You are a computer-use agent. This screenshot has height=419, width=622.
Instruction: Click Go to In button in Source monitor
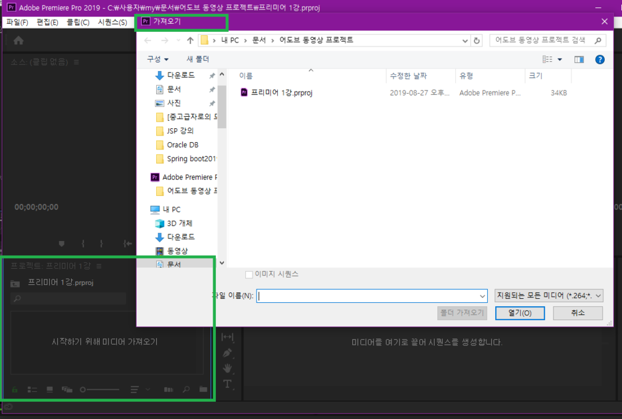pyautogui.click(x=128, y=244)
